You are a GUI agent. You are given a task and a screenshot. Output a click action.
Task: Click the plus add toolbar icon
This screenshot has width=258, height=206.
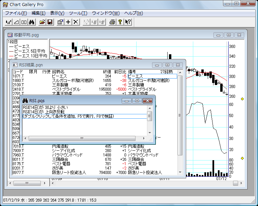(68, 22)
